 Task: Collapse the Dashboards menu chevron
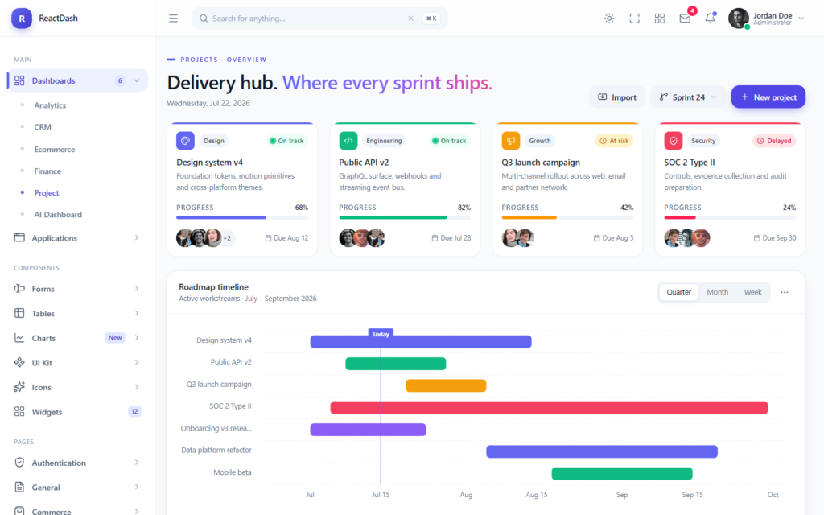(137, 80)
